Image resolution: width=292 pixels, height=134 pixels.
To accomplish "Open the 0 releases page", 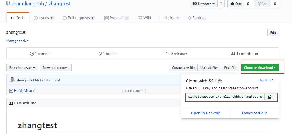I will tap(176, 54).
